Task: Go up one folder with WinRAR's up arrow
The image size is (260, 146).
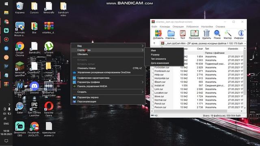Action: click(154, 43)
